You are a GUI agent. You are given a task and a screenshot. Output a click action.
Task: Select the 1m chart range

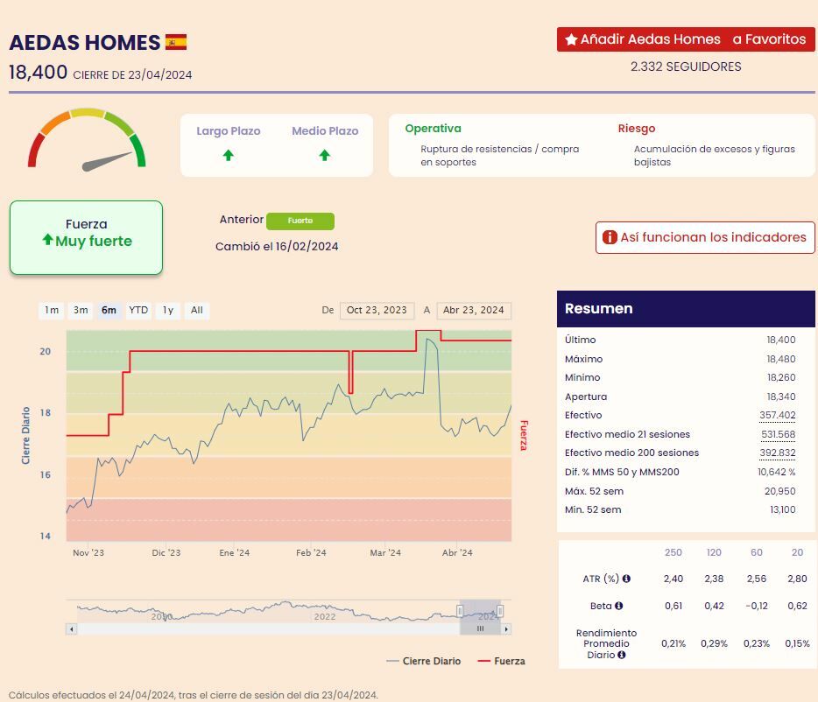coord(51,311)
